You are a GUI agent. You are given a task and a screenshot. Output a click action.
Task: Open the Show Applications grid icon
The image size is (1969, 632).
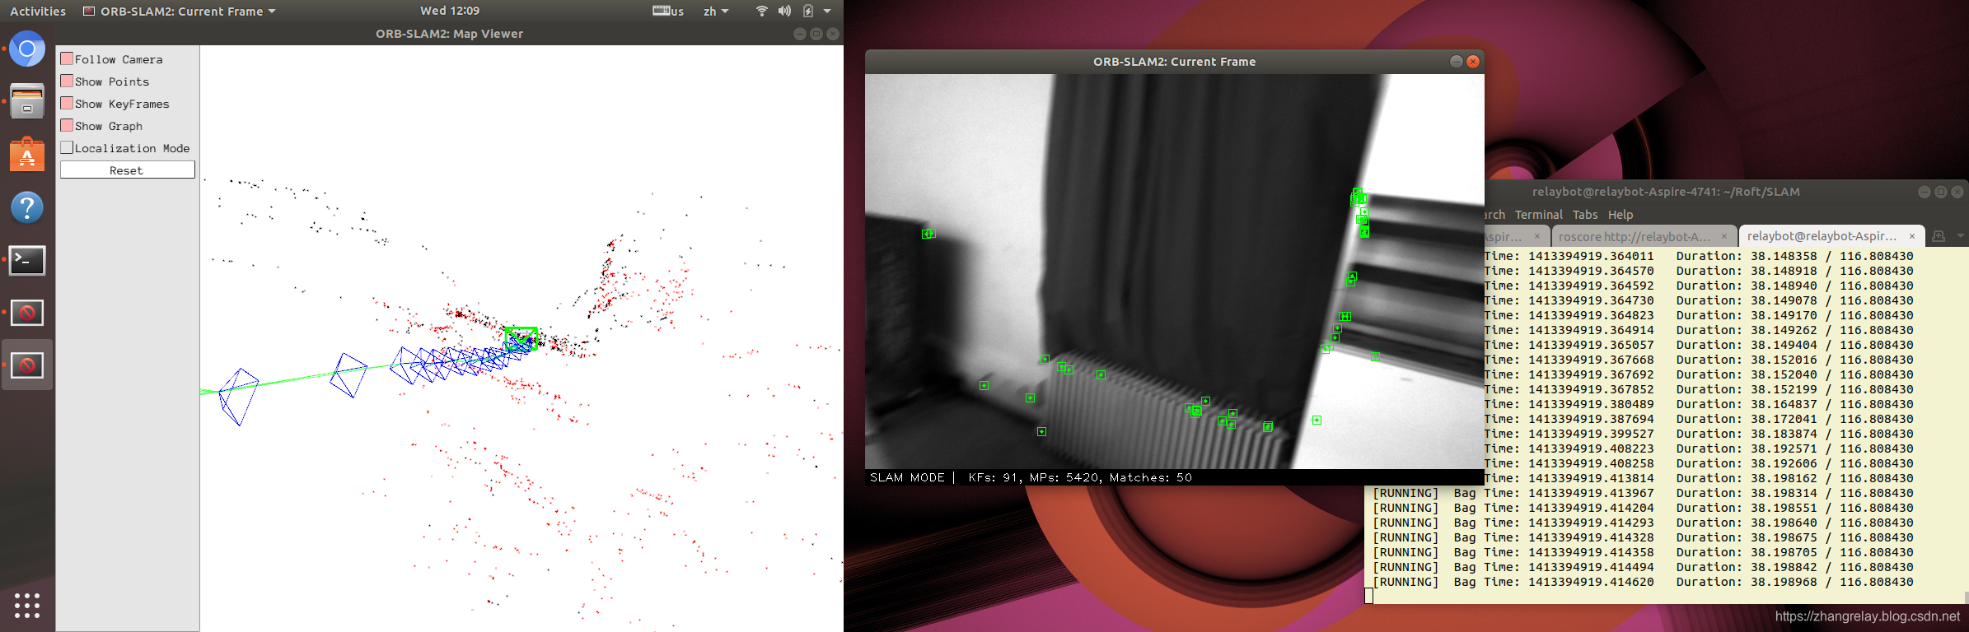(27, 605)
